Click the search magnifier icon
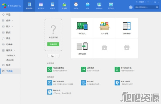The image size is (161, 104). [x=157, y=7]
